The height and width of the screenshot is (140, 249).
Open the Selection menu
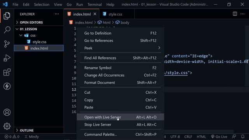(x=42, y=4)
